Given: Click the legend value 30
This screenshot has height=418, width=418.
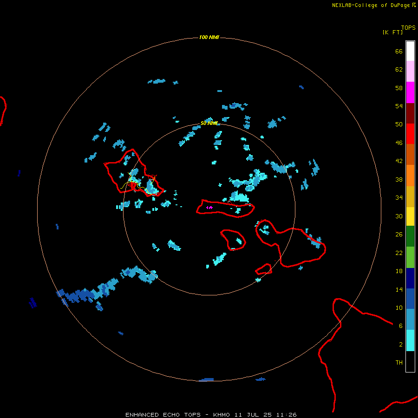Looking at the screenshot, I should point(399,216).
